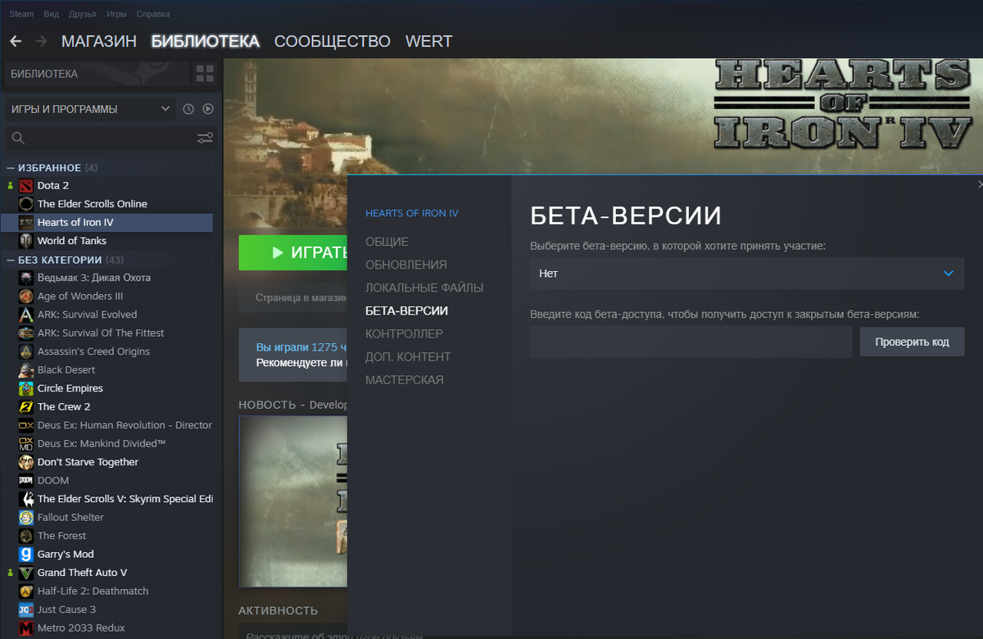Click the Garry's Mod icon
This screenshot has width=983, height=639.
click(x=25, y=555)
